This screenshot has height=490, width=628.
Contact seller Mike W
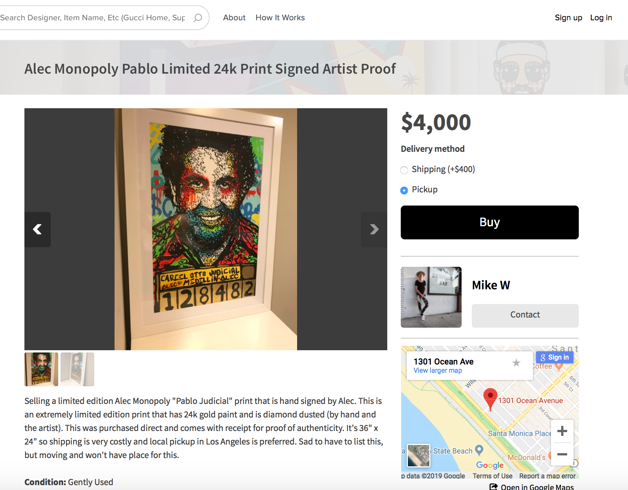[525, 315]
